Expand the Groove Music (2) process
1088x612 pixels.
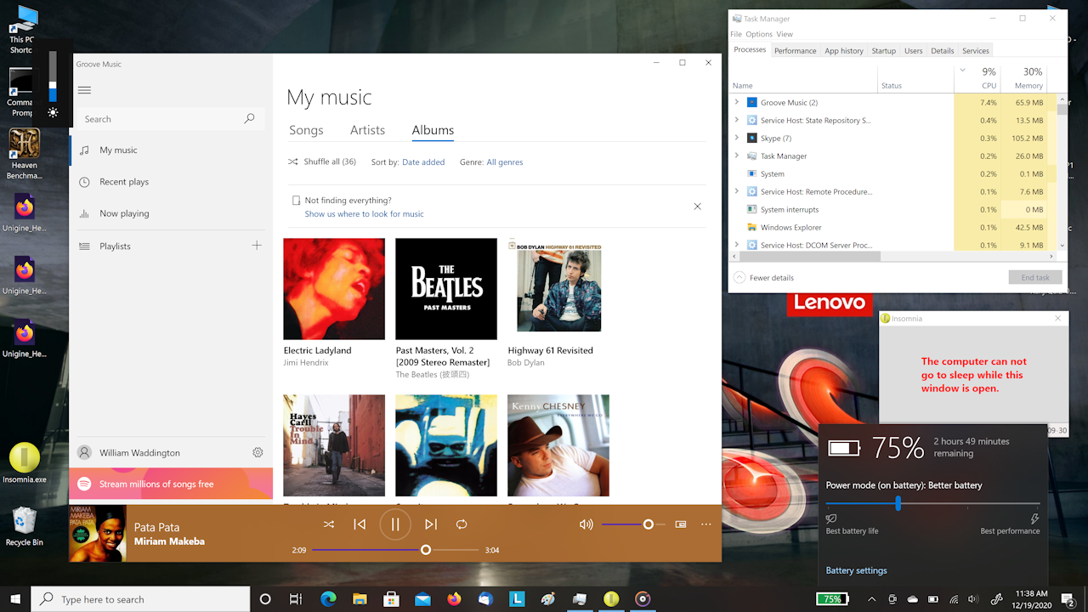pos(737,103)
